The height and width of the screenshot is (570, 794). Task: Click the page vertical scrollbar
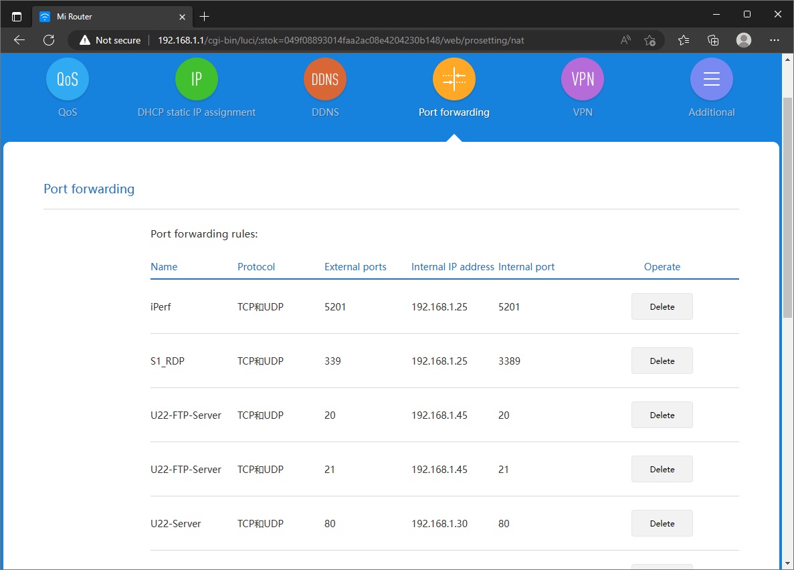point(787,201)
